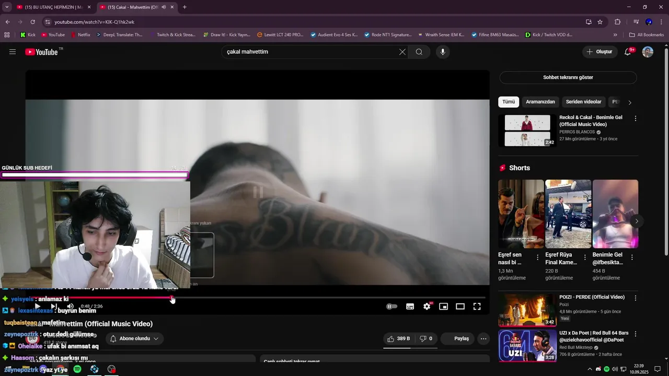The image size is (669, 376).
Task: Select the Seriden videolar filter chip
Action: pyautogui.click(x=584, y=102)
